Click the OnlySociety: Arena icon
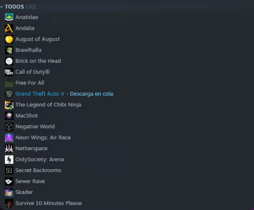 click(x=9, y=159)
